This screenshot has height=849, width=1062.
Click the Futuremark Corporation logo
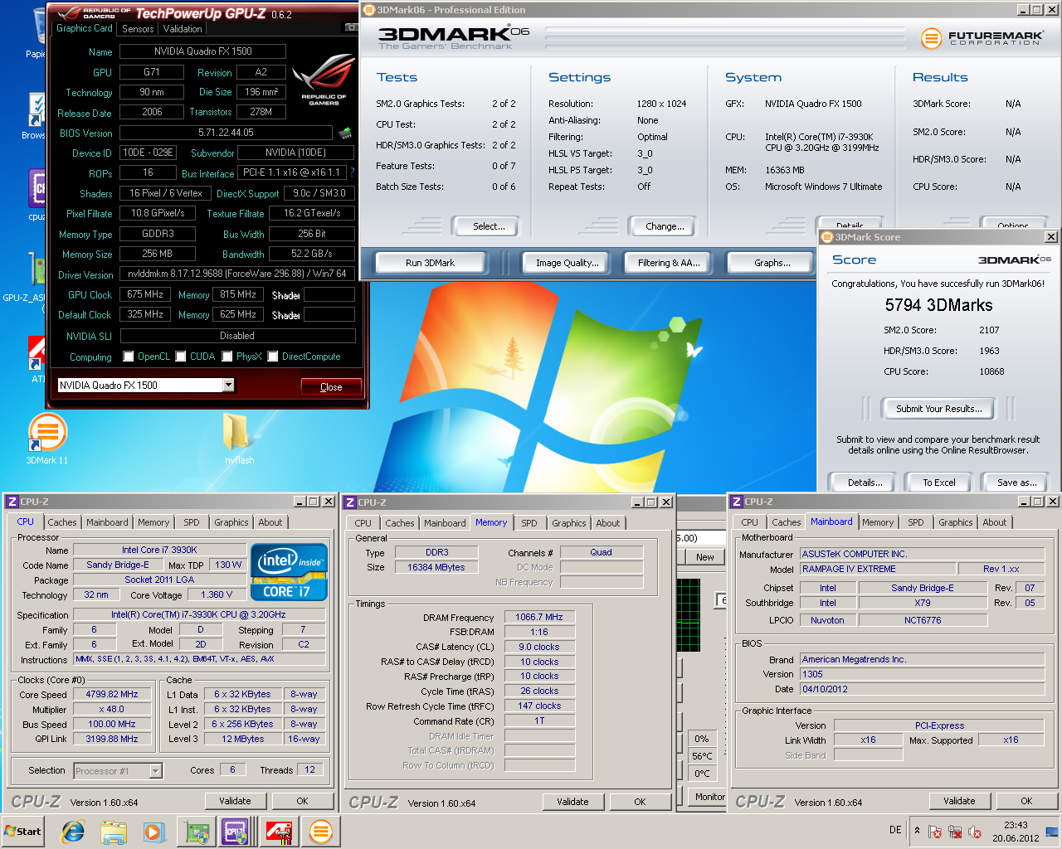pyautogui.click(x=982, y=38)
